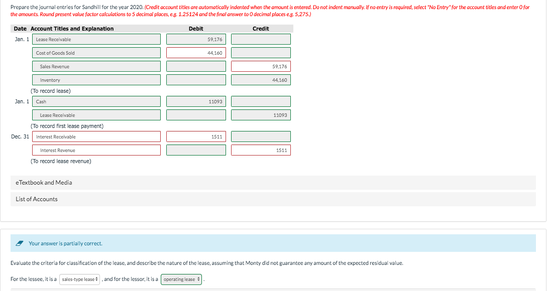Click the '(To record lease)' explanation text

(51, 91)
